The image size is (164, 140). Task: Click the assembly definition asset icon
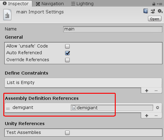[7, 15]
